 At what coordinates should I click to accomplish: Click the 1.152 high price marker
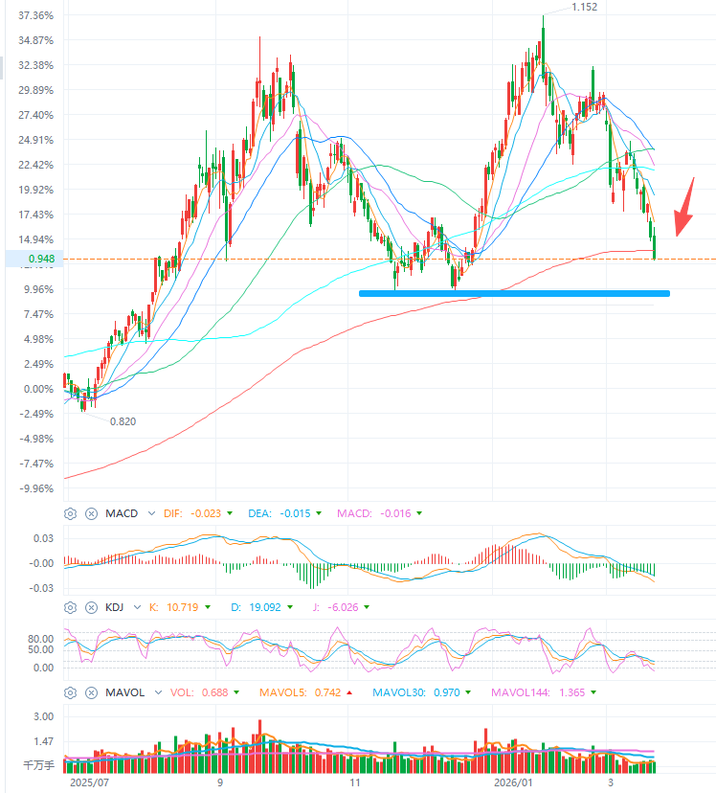[x=584, y=7]
